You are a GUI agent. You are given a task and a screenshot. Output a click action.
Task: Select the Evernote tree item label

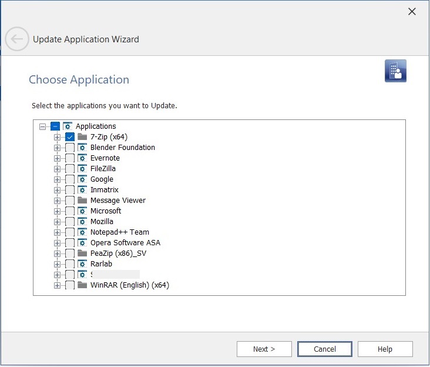(105, 158)
